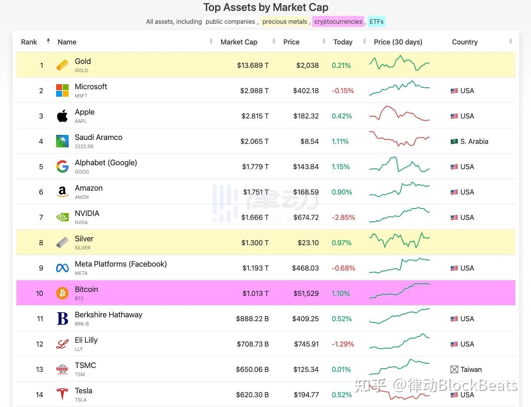Click the S. Arabia country label
Viewport: 531px width, 407px height.
point(474,142)
